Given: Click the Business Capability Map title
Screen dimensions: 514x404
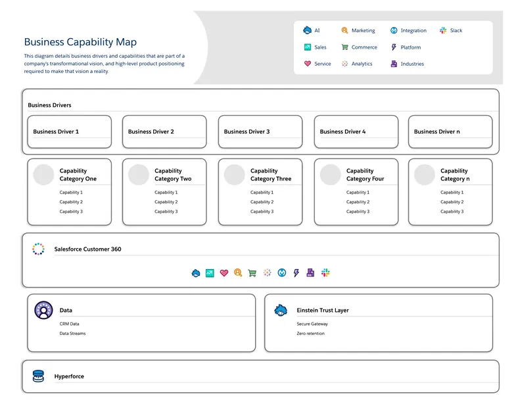Looking at the screenshot, I should [80, 42].
